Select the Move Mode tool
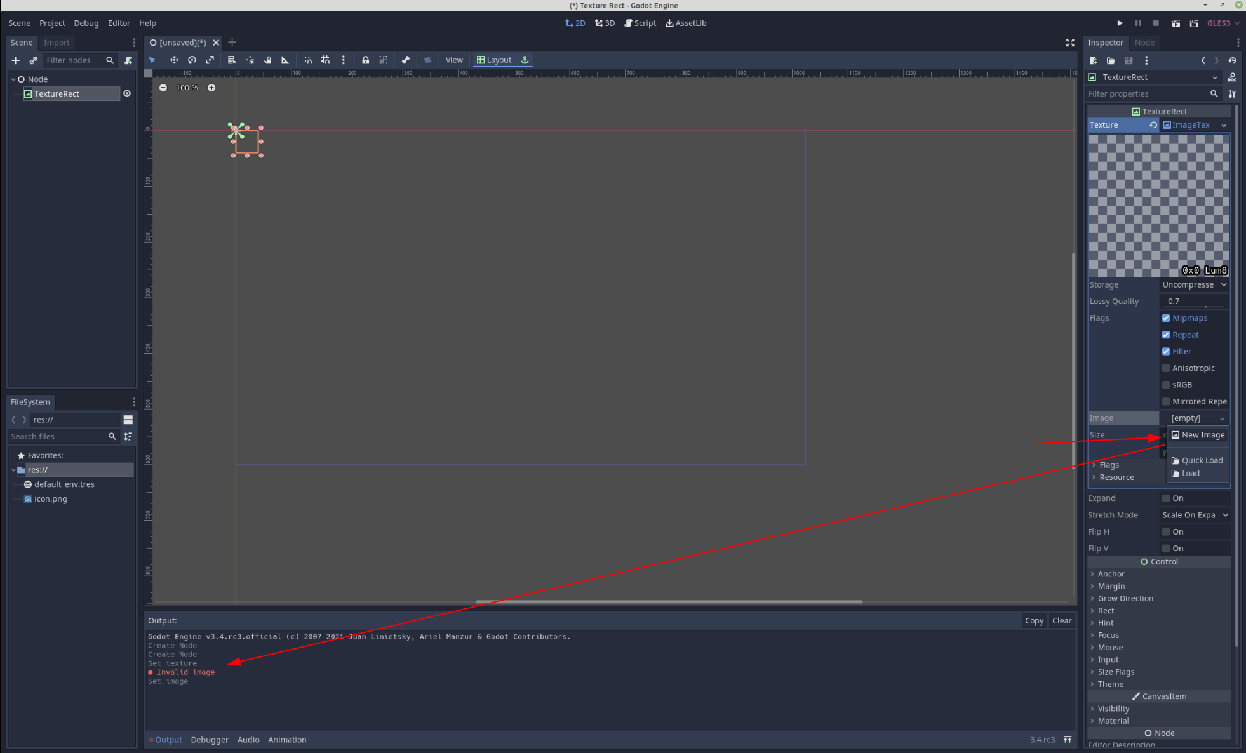Screen dimensions: 1246x753 point(175,60)
